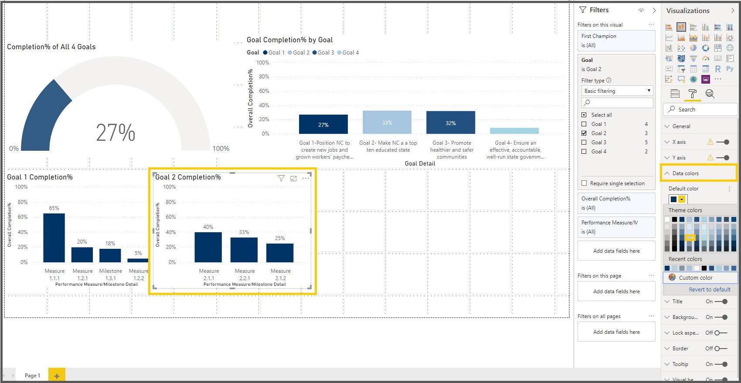Select the funnel chart icon
Image resolution: width=741 pixels, height=383 pixels.
pyautogui.click(x=693, y=58)
